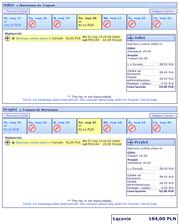Viewport: 179px width, 224px height.
Task: Click plane icon in Odlot summary header
Action: [x=131, y=38]
